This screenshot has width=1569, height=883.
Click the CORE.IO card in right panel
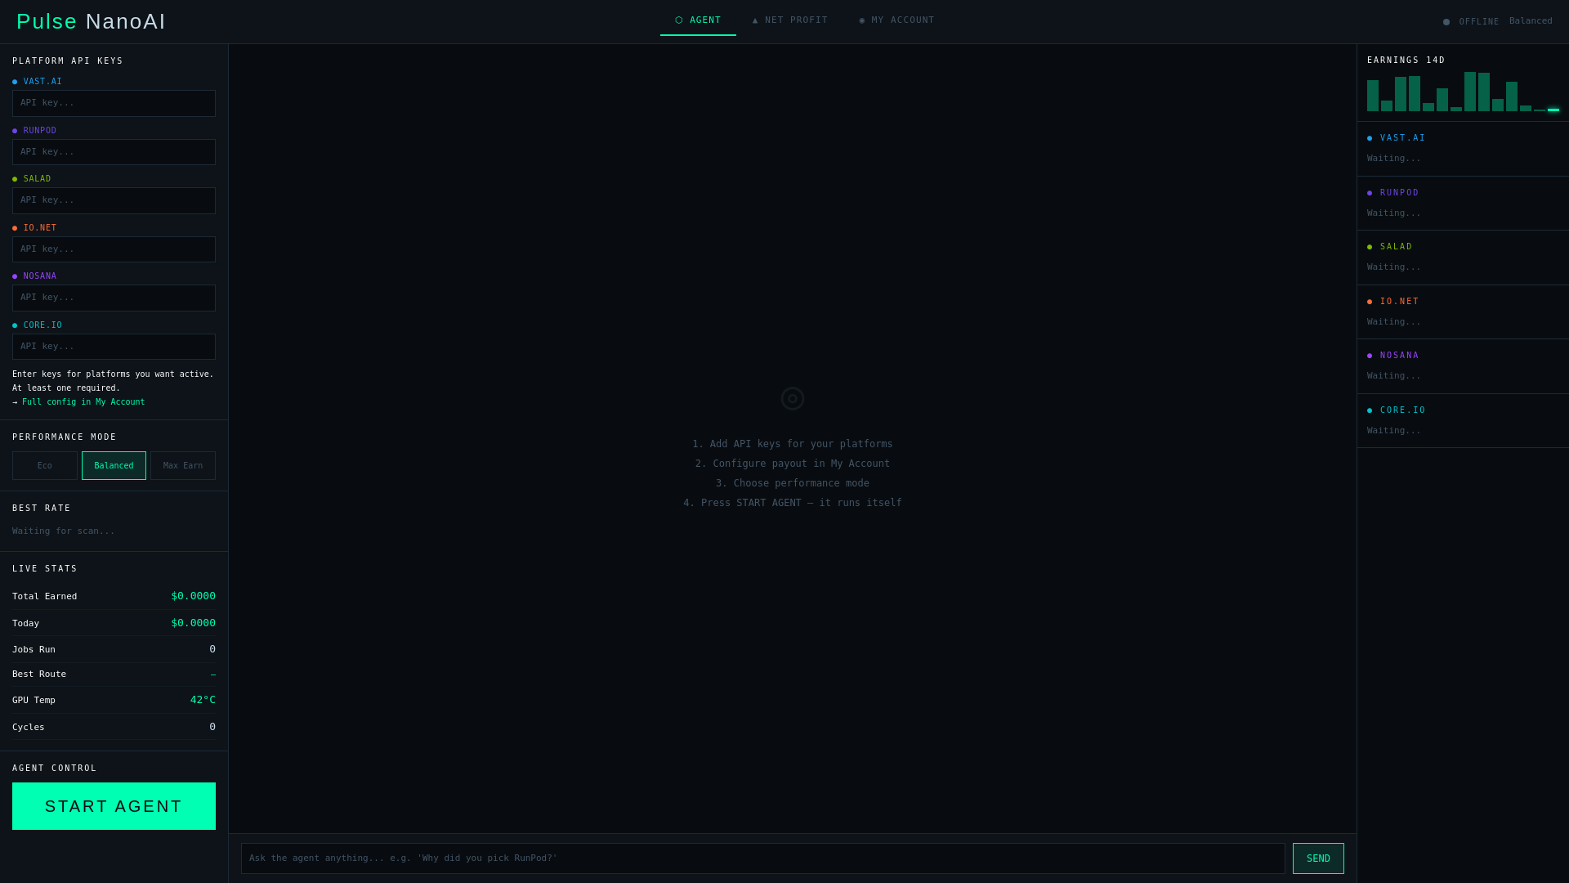coord(1463,421)
